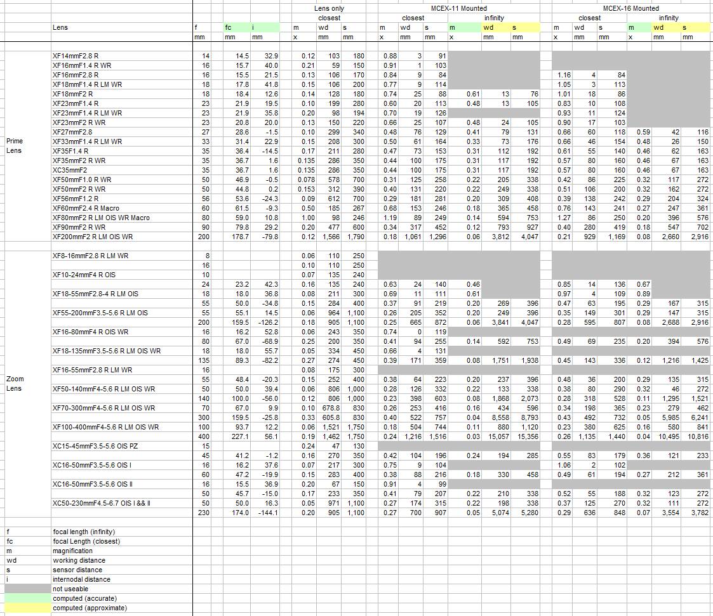
Task: Select the XF90mmF2 R WR lens name
Action: tap(121, 228)
